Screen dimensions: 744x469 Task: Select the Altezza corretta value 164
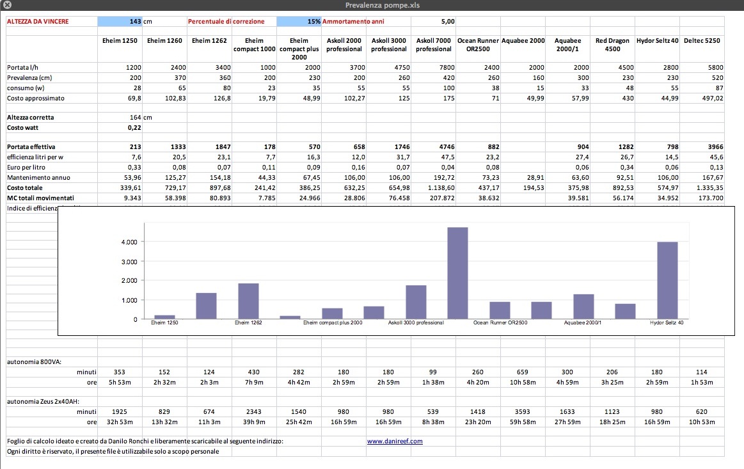click(120, 117)
